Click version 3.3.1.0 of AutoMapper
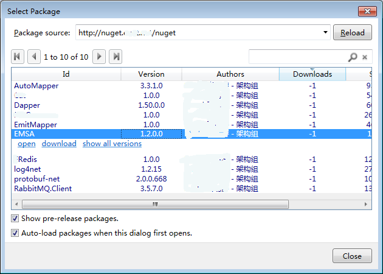Screen dimensions: 383x274 (x=151, y=86)
